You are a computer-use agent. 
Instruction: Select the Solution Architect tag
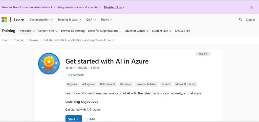coord(146,84)
